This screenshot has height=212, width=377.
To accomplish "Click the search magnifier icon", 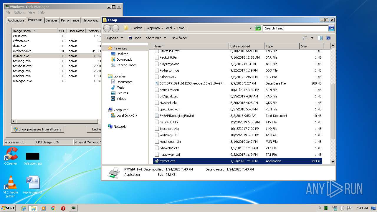I will point(331,28).
